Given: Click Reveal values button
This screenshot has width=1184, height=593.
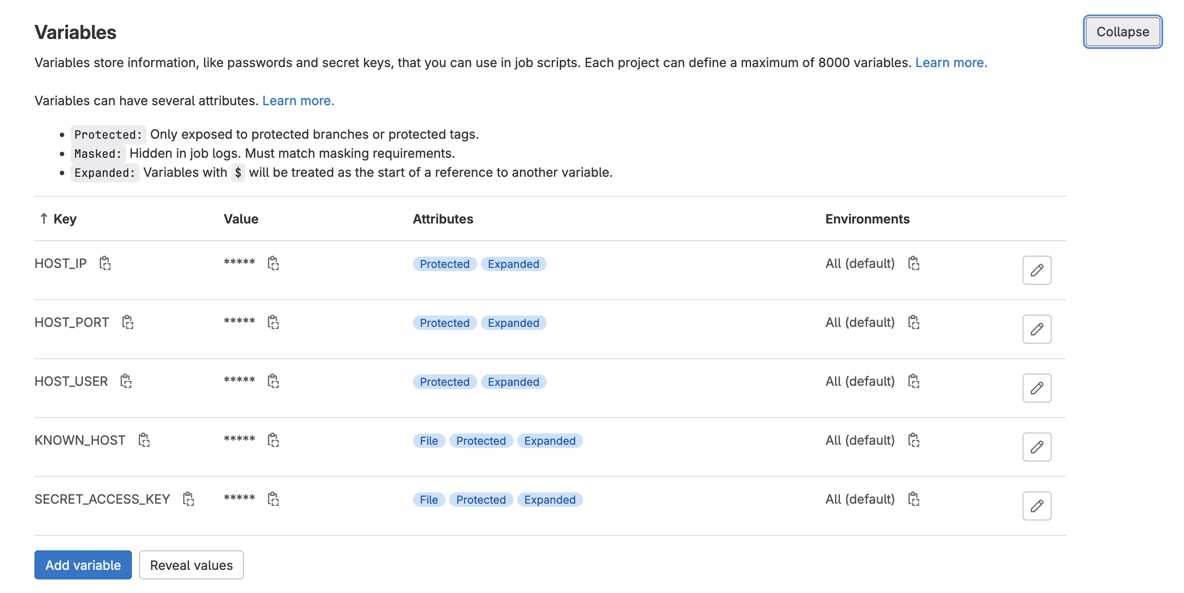Looking at the screenshot, I should tap(191, 565).
